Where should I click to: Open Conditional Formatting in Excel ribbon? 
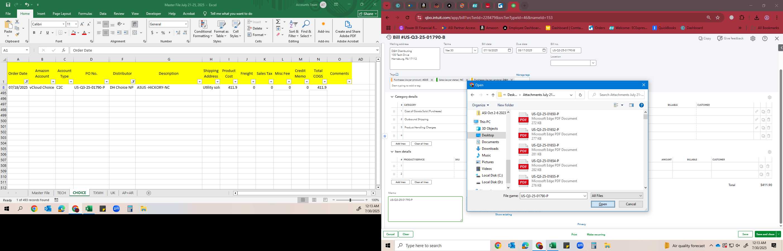coord(203,29)
